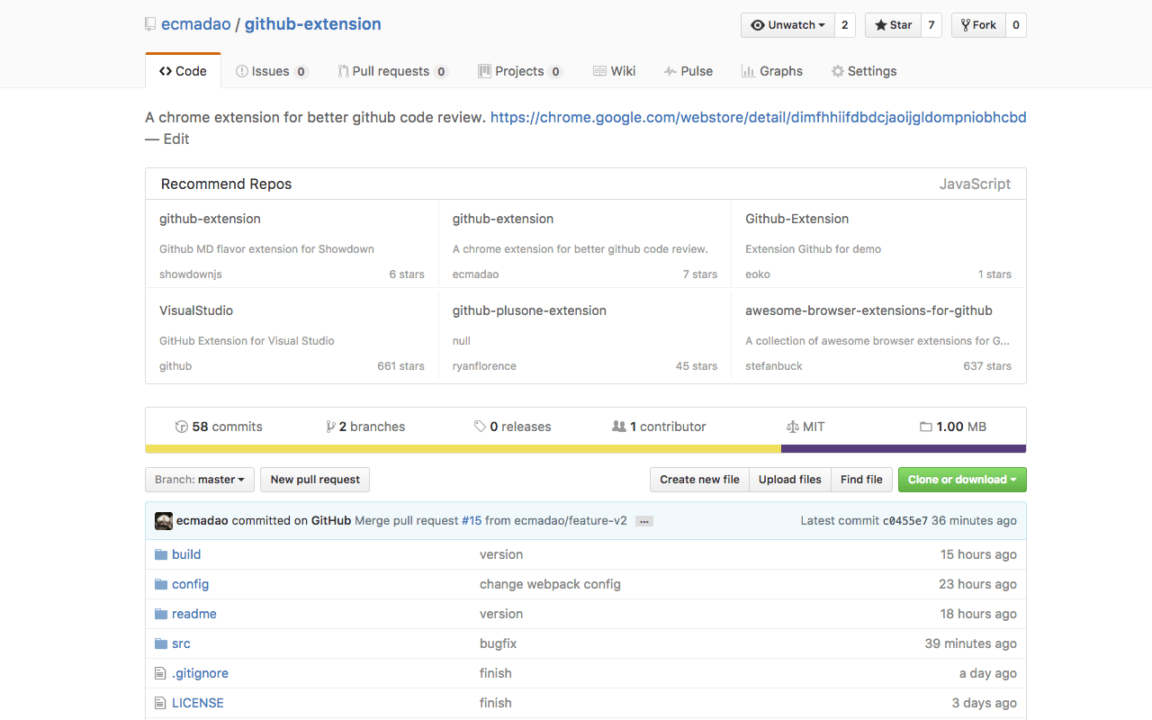Screen dimensions: 1152x720
Task: Open awesome-browser-extensions-for-github repo
Action: tap(868, 310)
